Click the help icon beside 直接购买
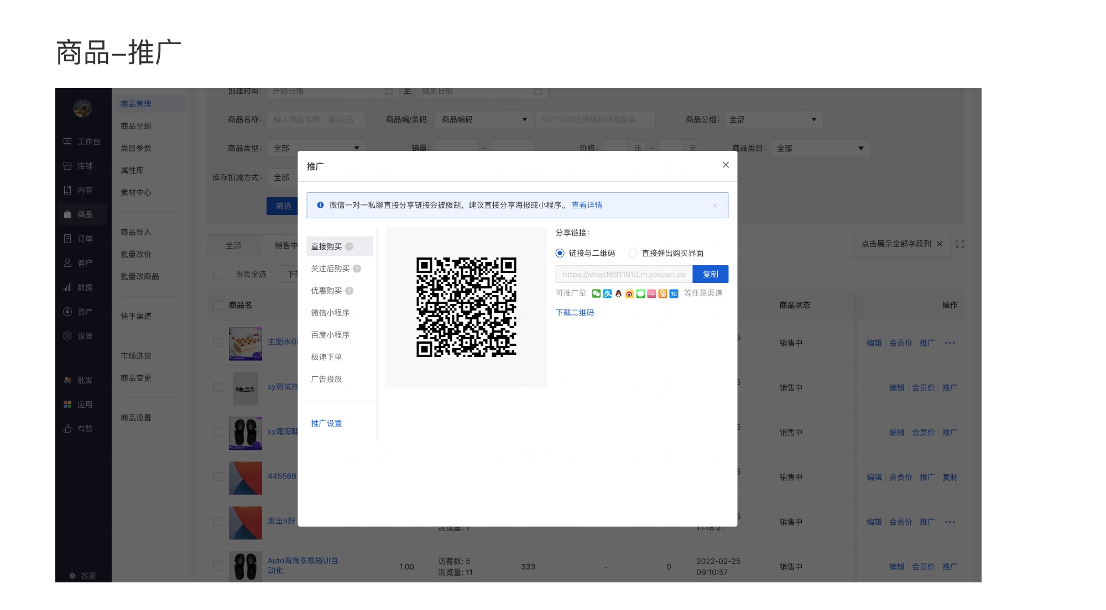 click(x=349, y=246)
